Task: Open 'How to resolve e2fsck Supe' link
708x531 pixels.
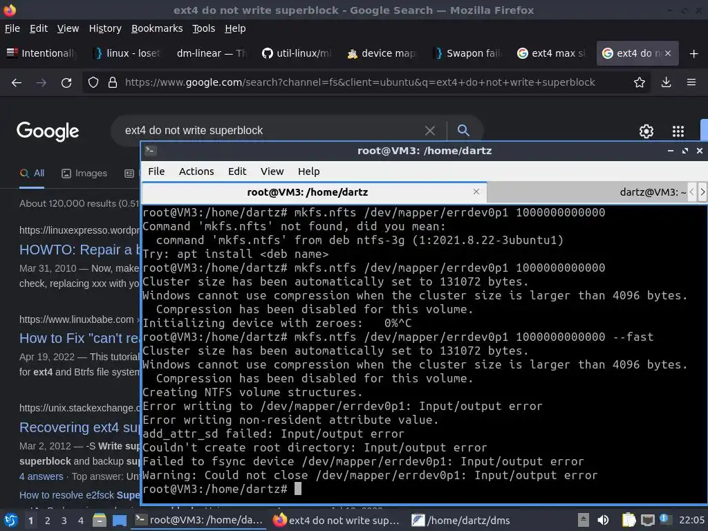Action: click(x=80, y=495)
